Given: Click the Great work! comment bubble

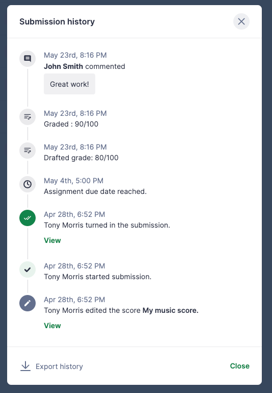Looking at the screenshot, I should [70, 84].
